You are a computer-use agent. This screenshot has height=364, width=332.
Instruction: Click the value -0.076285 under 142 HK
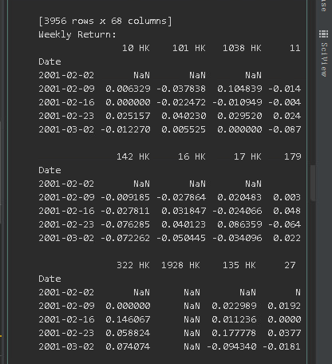click(x=125, y=224)
